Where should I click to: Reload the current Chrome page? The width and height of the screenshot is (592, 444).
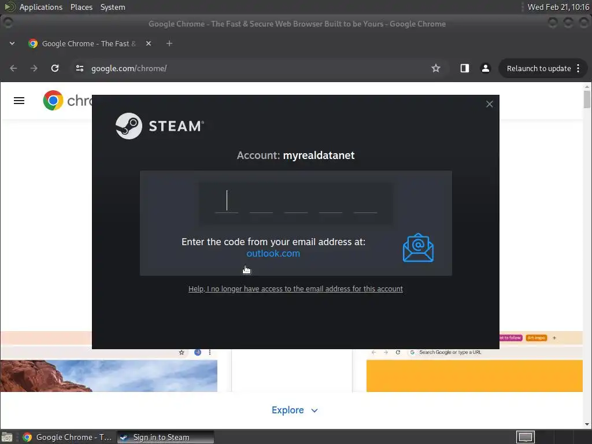(55, 68)
